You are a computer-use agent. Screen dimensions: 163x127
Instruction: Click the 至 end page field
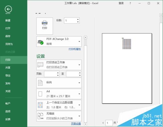click(x=72, y=74)
